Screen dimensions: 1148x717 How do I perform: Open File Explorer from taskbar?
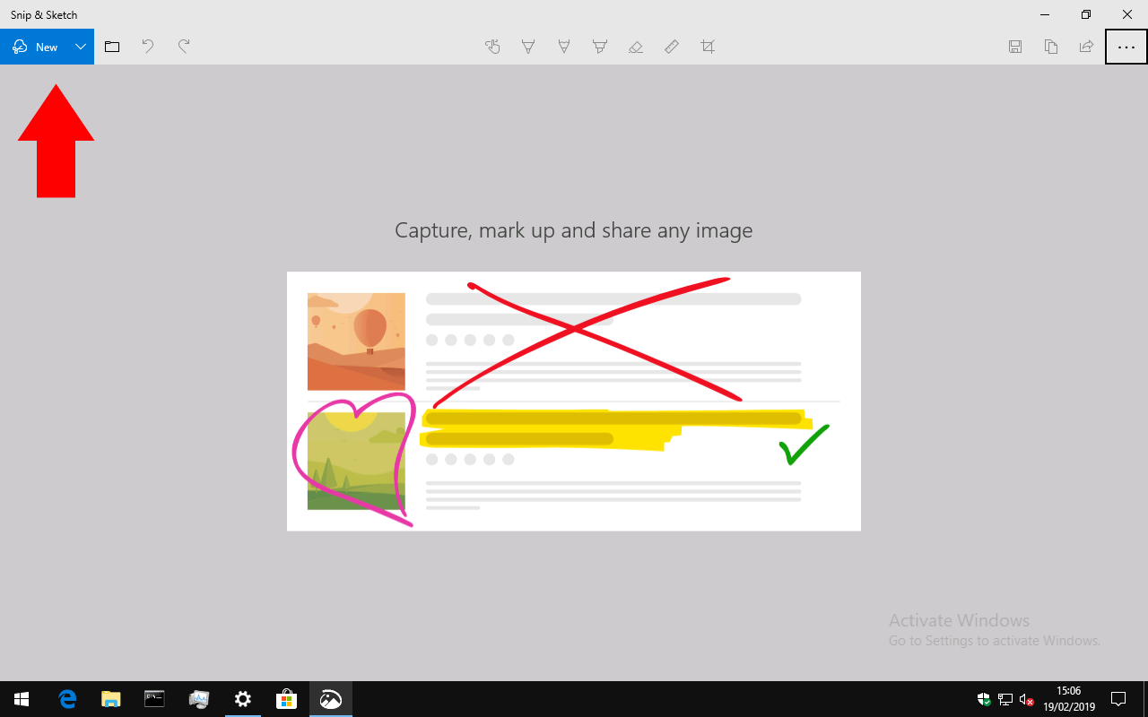pos(111,699)
